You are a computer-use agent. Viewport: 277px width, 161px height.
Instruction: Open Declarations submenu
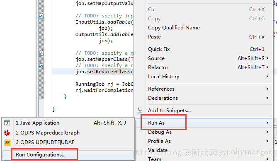(x=203, y=98)
